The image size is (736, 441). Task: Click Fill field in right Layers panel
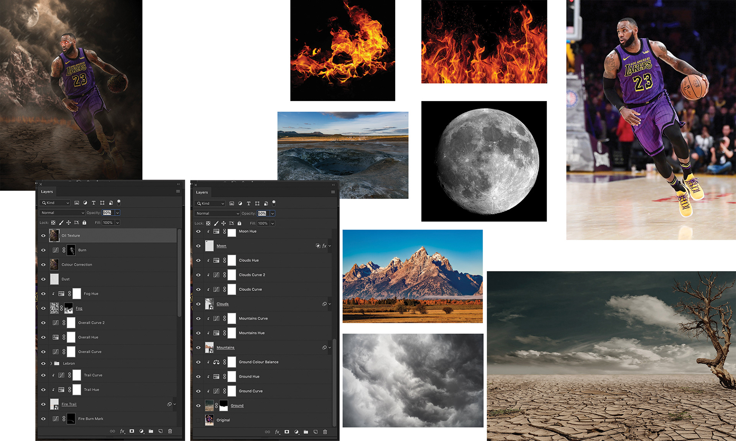(x=263, y=224)
